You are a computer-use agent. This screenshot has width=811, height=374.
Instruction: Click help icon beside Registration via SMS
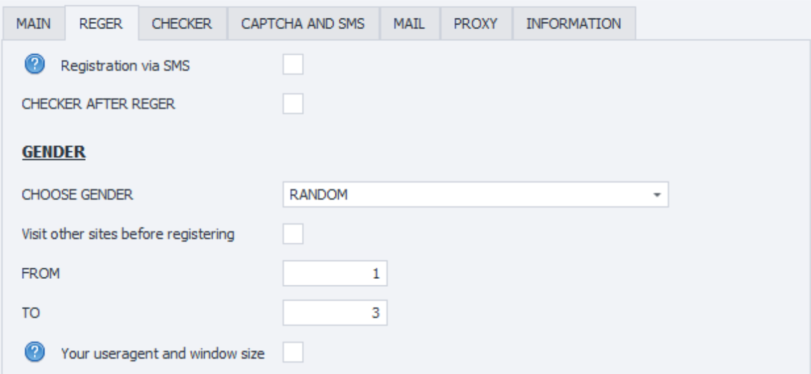[34, 65]
